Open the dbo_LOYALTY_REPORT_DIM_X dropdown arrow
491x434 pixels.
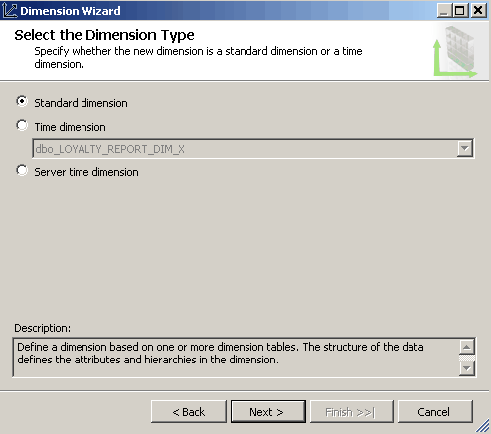pyautogui.click(x=465, y=148)
